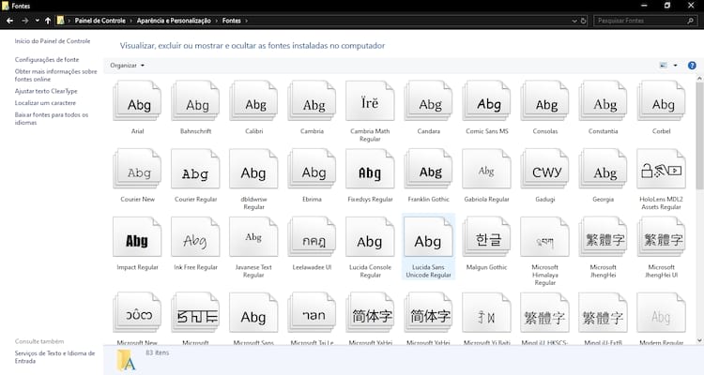Select the Malgun Gothic font

click(486, 237)
